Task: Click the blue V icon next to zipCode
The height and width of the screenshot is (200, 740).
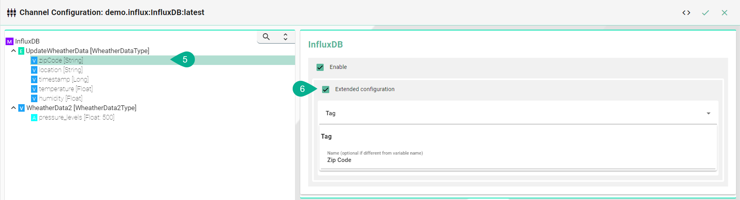Action: (x=34, y=61)
